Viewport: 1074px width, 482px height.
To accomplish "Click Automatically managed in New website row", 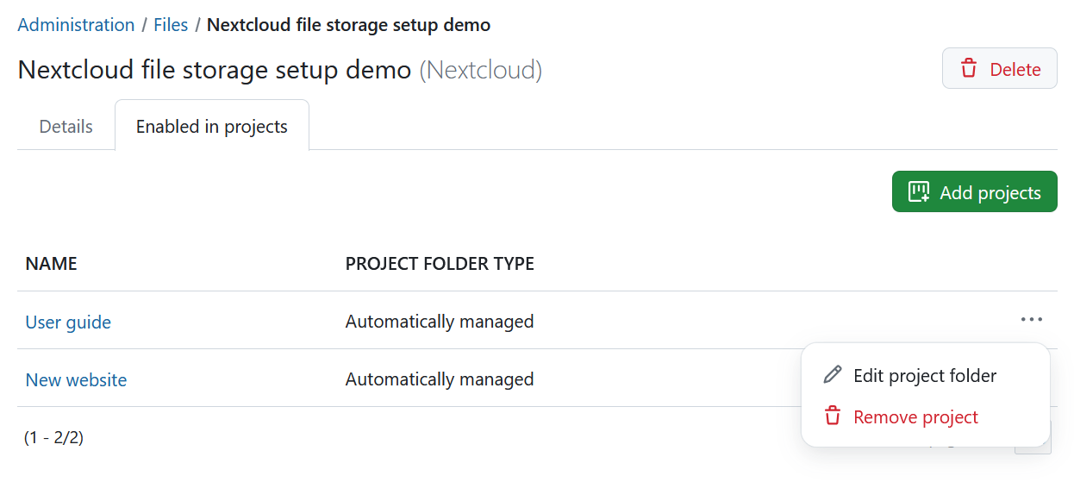I will (440, 379).
